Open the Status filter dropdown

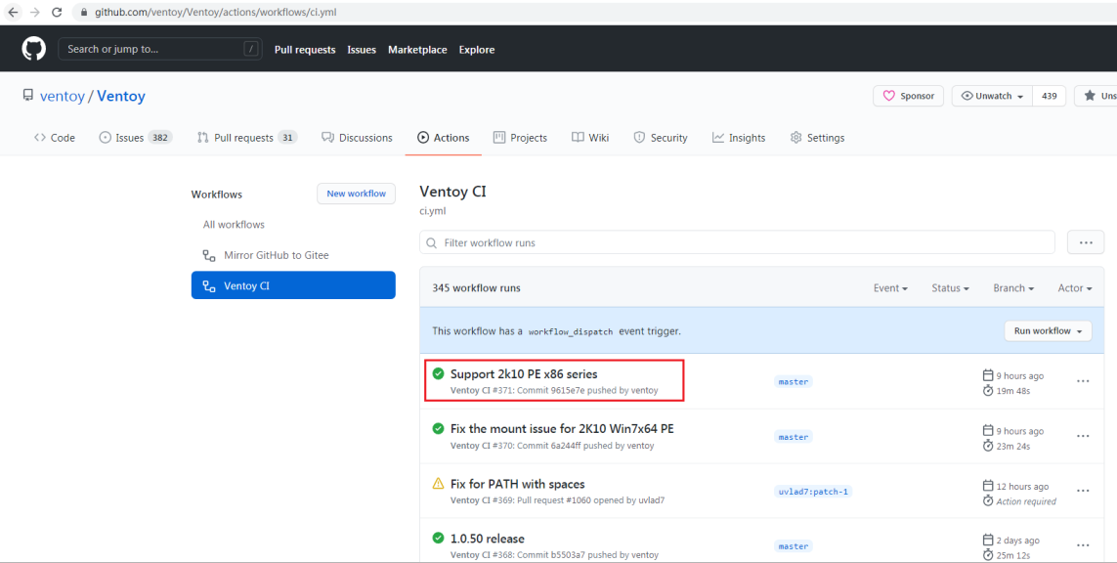(950, 288)
